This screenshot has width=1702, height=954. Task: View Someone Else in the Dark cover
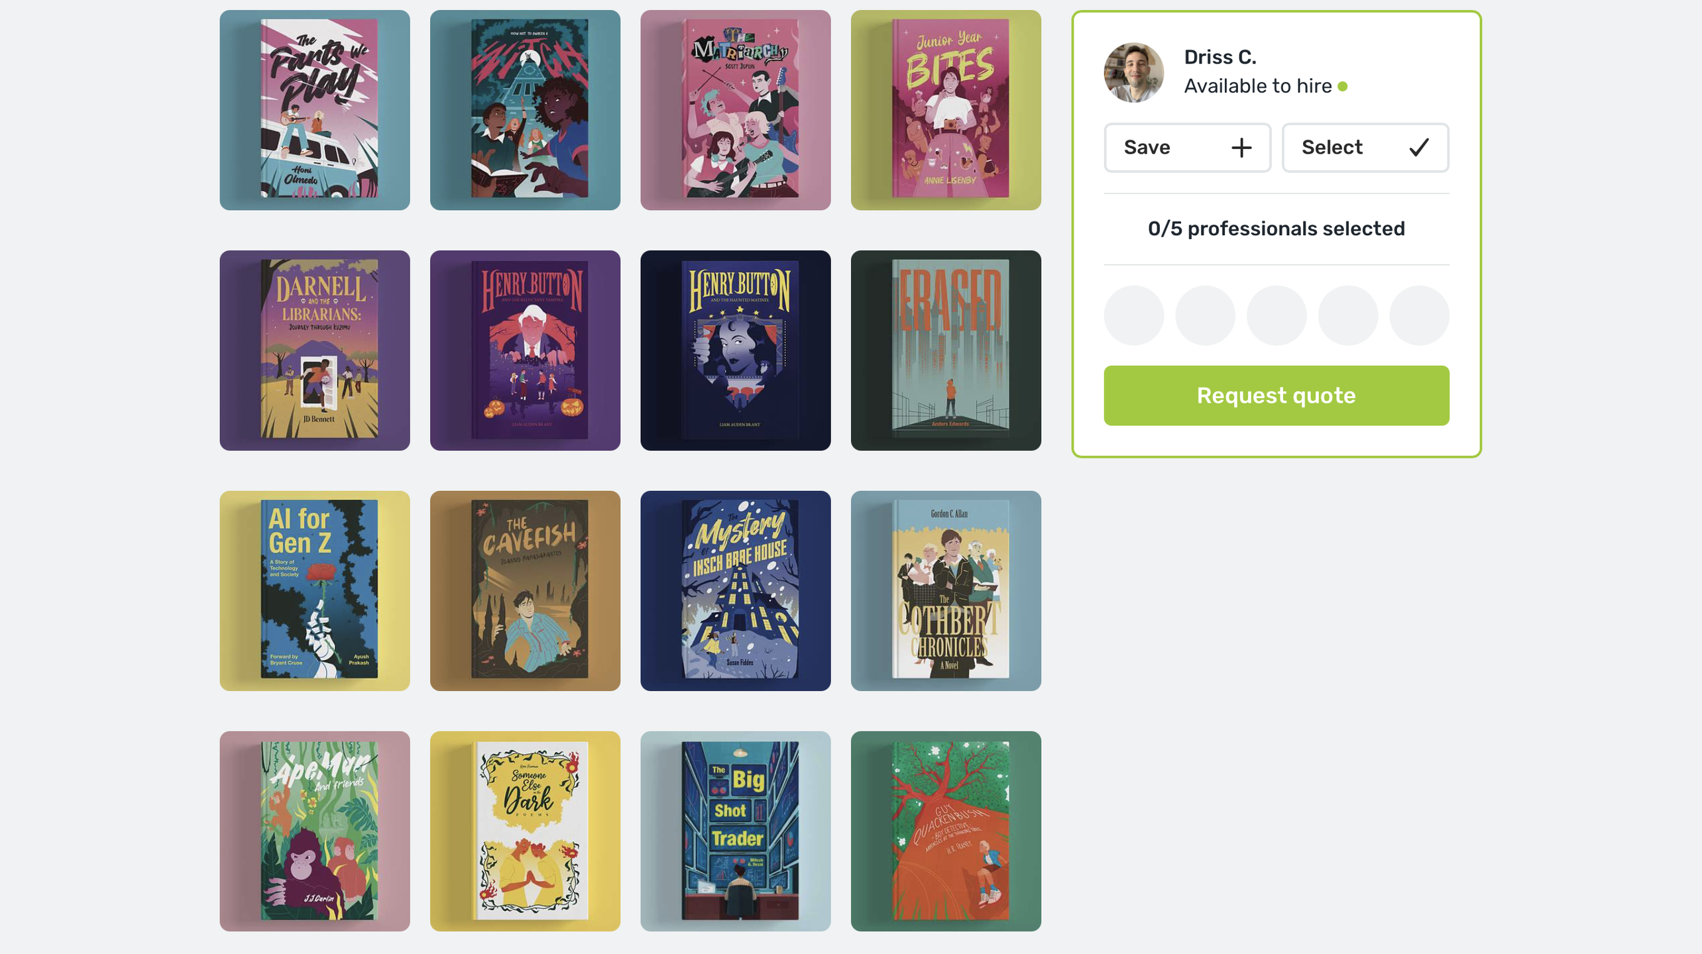tap(525, 831)
